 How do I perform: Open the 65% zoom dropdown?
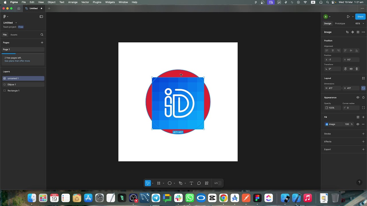(x=360, y=23)
